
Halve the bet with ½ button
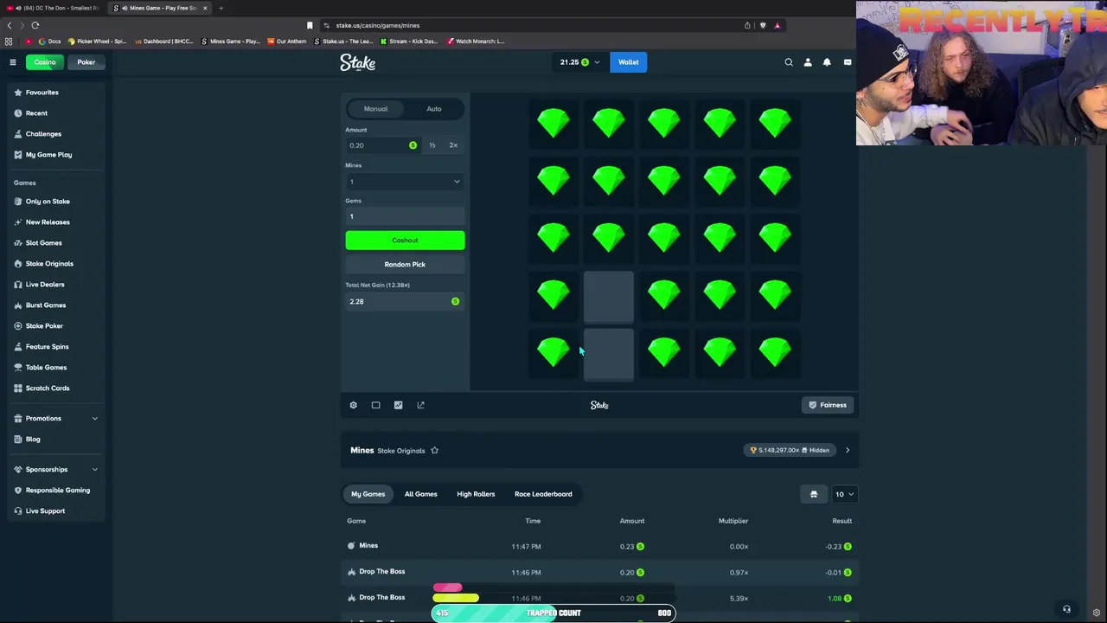point(432,145)
